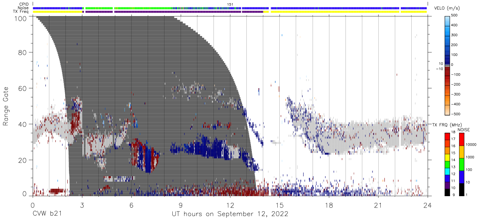Click the grey ground scatter band near 21 UT

point(378,136)
